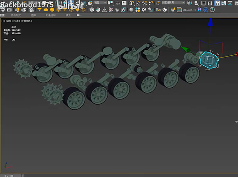The height and width of the screenshot is (178, 238).
Task: Switch to the 自由形式 ribbon tab
Action: coord(16,15)
